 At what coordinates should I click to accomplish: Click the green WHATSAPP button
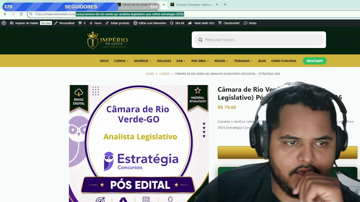pyautogui.click(x=315, y=61)
